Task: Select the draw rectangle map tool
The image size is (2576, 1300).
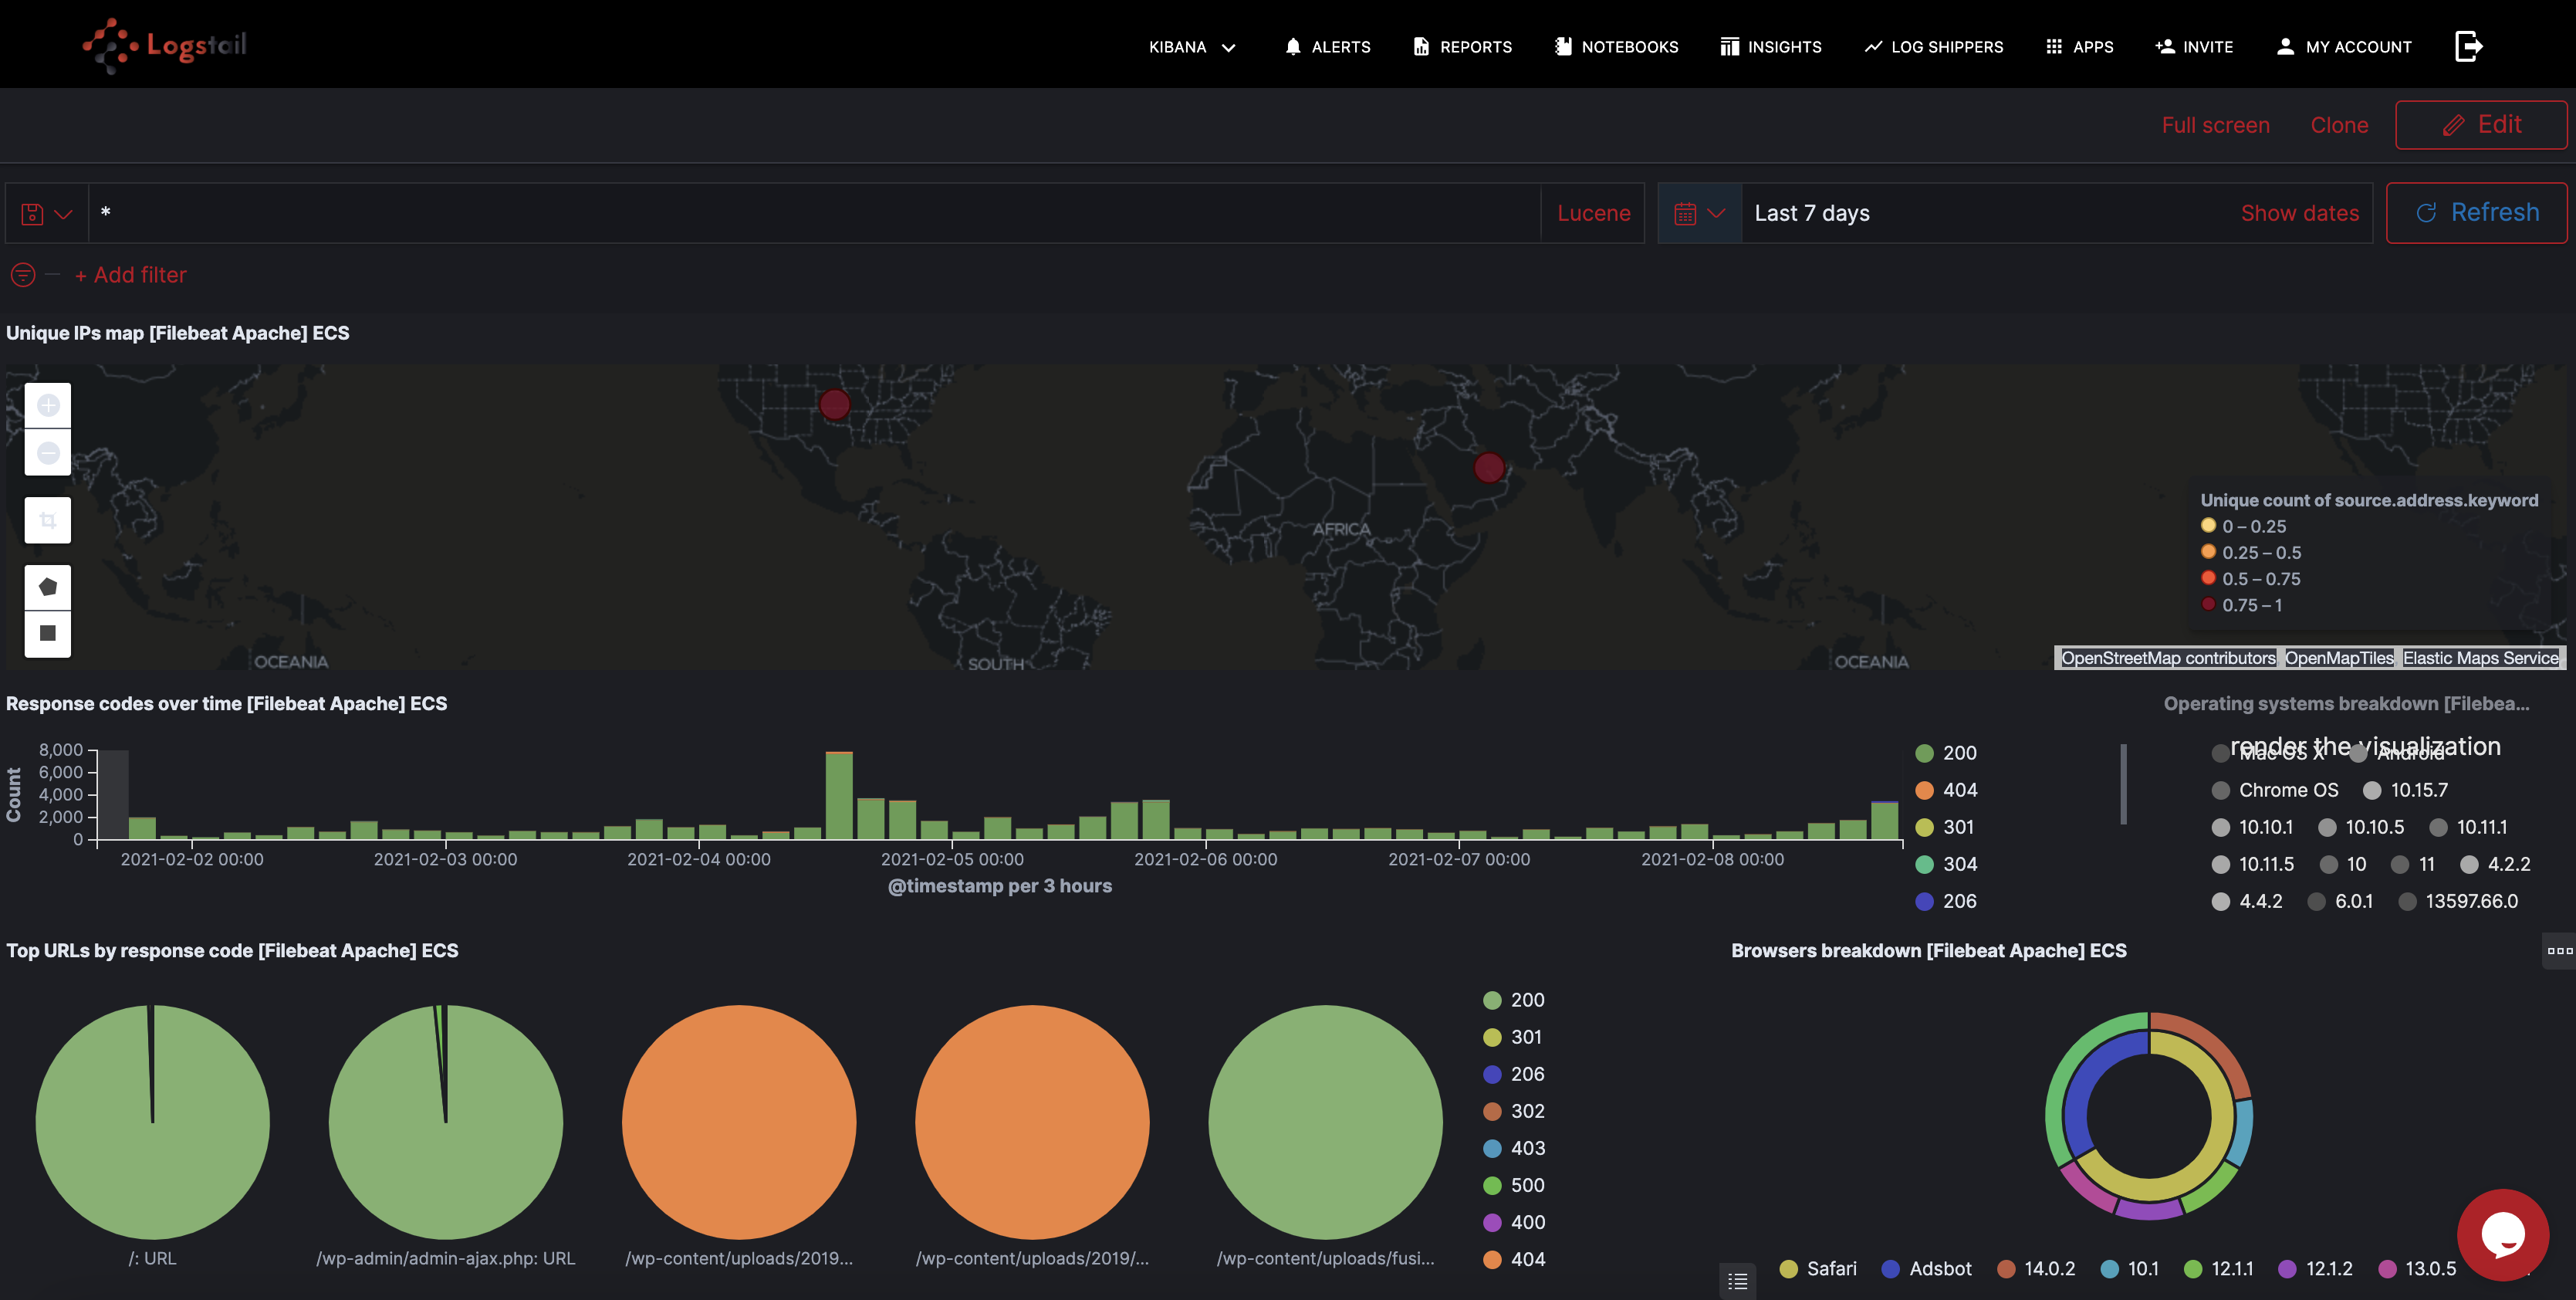Action: click(48, 633)
